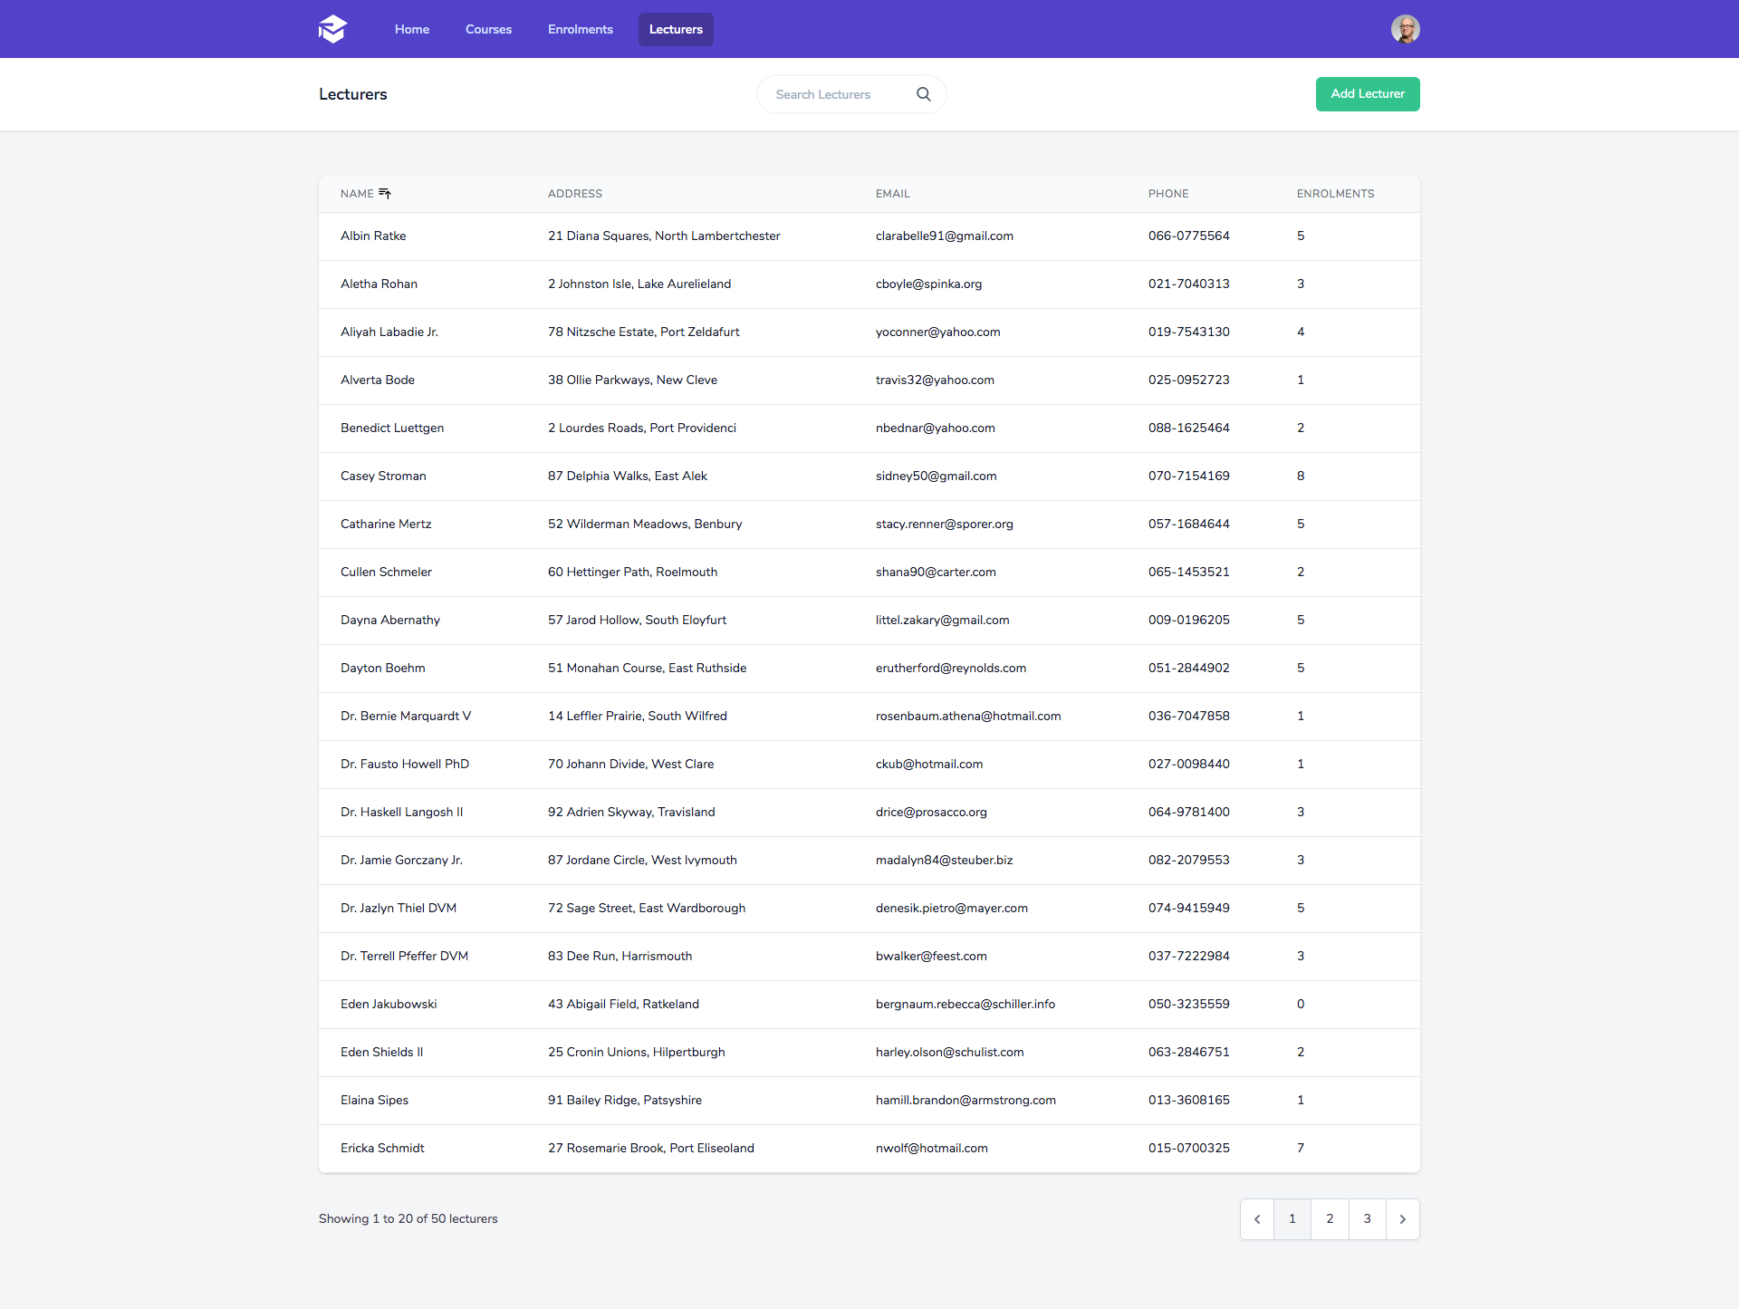Viewport: 1739px width, 1309px height.
Task: Click address 91 Bailey Ridge, Patsyshire
Action: click(x=625, y=1101)
